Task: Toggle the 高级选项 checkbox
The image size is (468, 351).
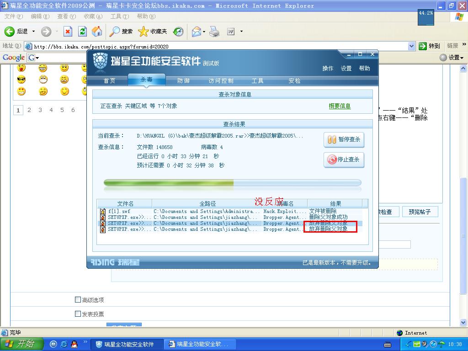Action: [78, 299]
